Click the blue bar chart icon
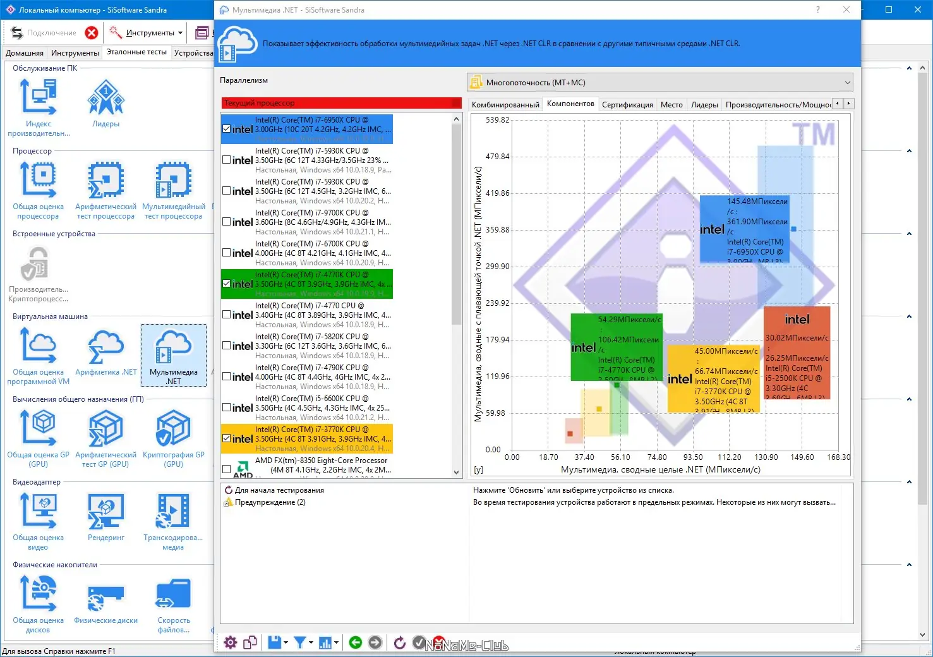Viewport: 933px width, 657px height. point(325,642)
